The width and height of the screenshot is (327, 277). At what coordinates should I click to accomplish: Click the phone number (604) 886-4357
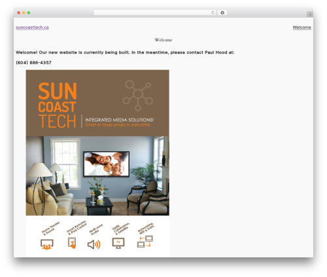33,63
